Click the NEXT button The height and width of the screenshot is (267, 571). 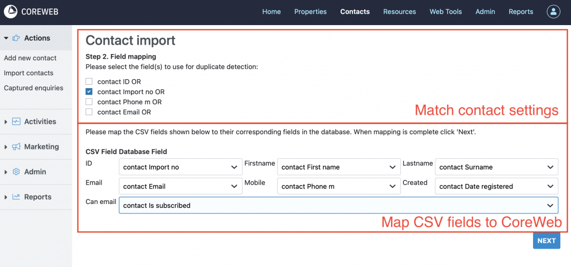pos(546,241)
